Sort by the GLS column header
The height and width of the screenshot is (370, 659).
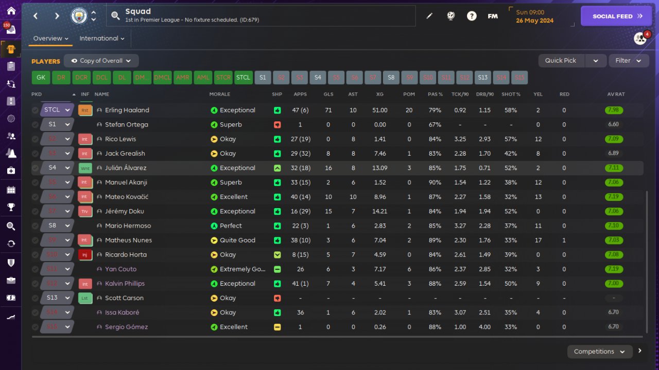(x=328, y=95)
